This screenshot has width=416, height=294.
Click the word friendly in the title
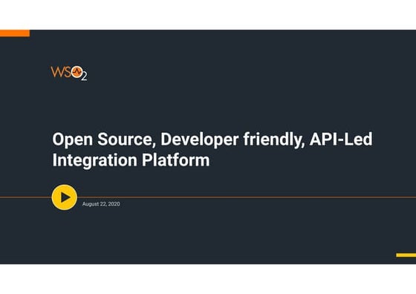tap(274, 140)
